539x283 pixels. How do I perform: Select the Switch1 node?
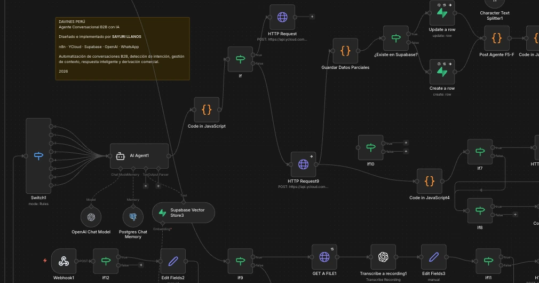point(38,156)
